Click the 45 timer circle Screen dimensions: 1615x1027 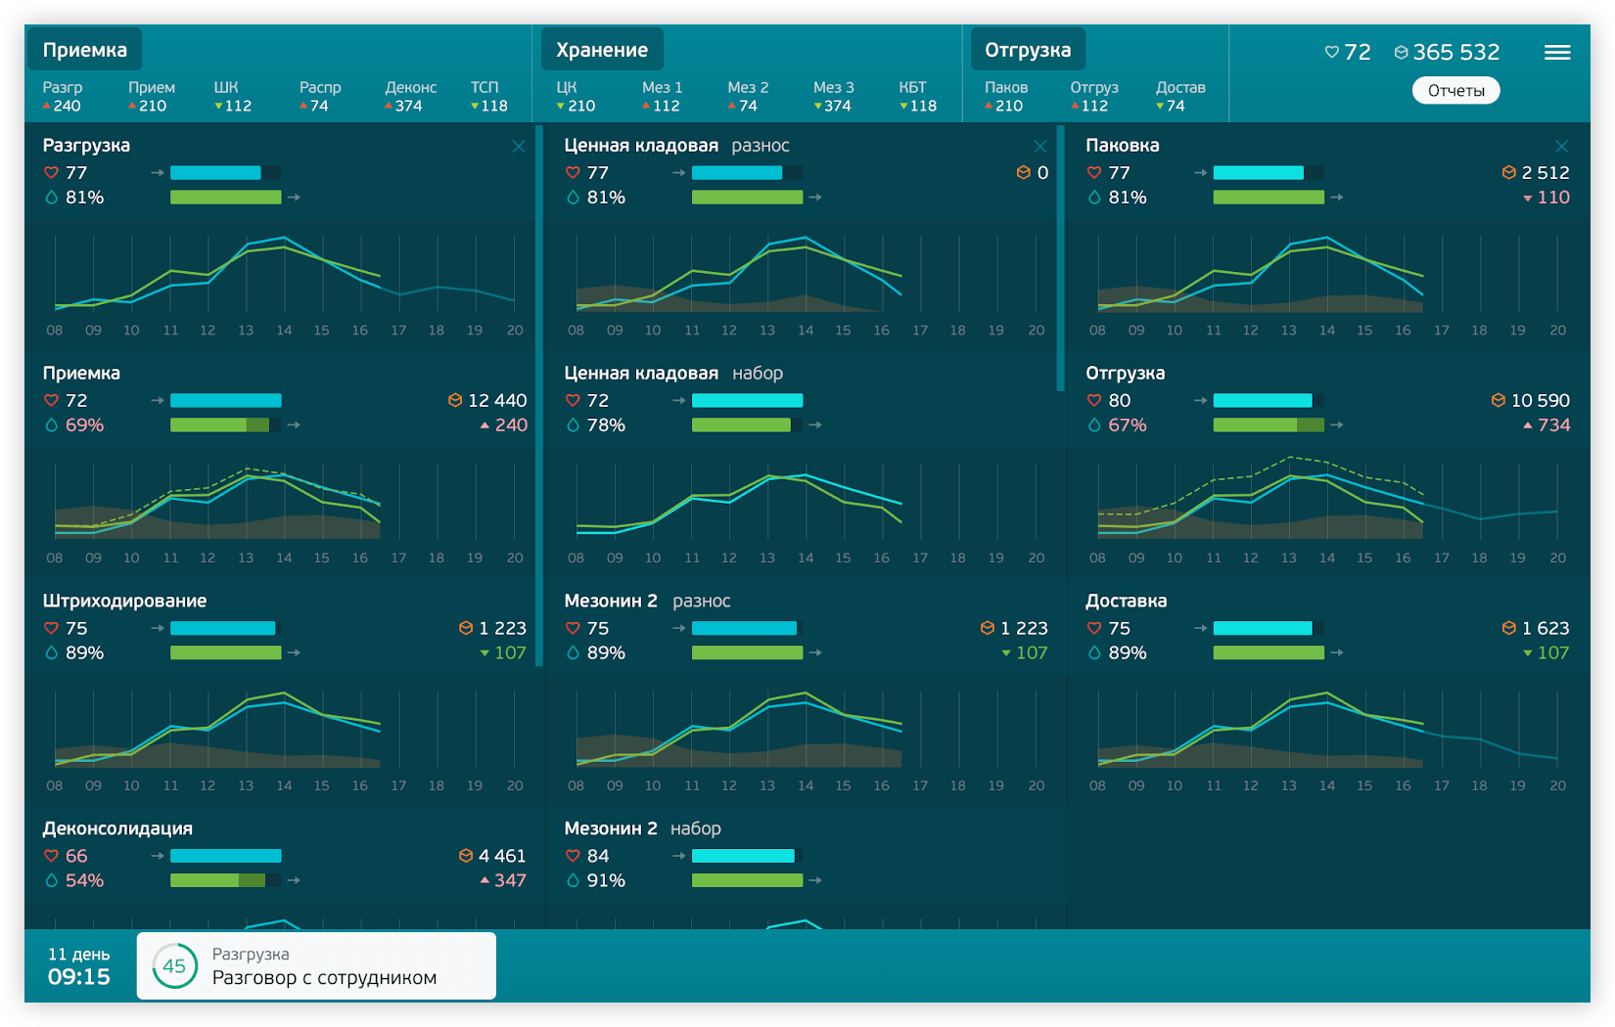tap(174, 966)
